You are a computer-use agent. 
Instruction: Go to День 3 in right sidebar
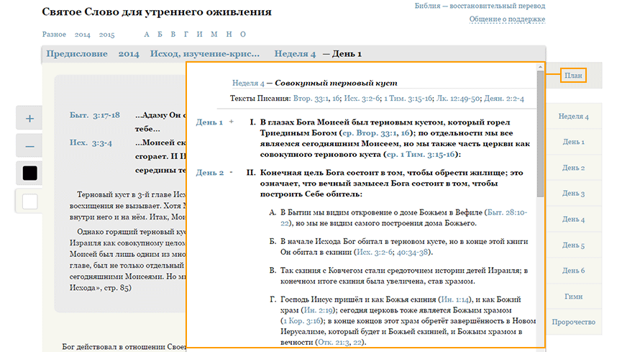click(574, 194)
